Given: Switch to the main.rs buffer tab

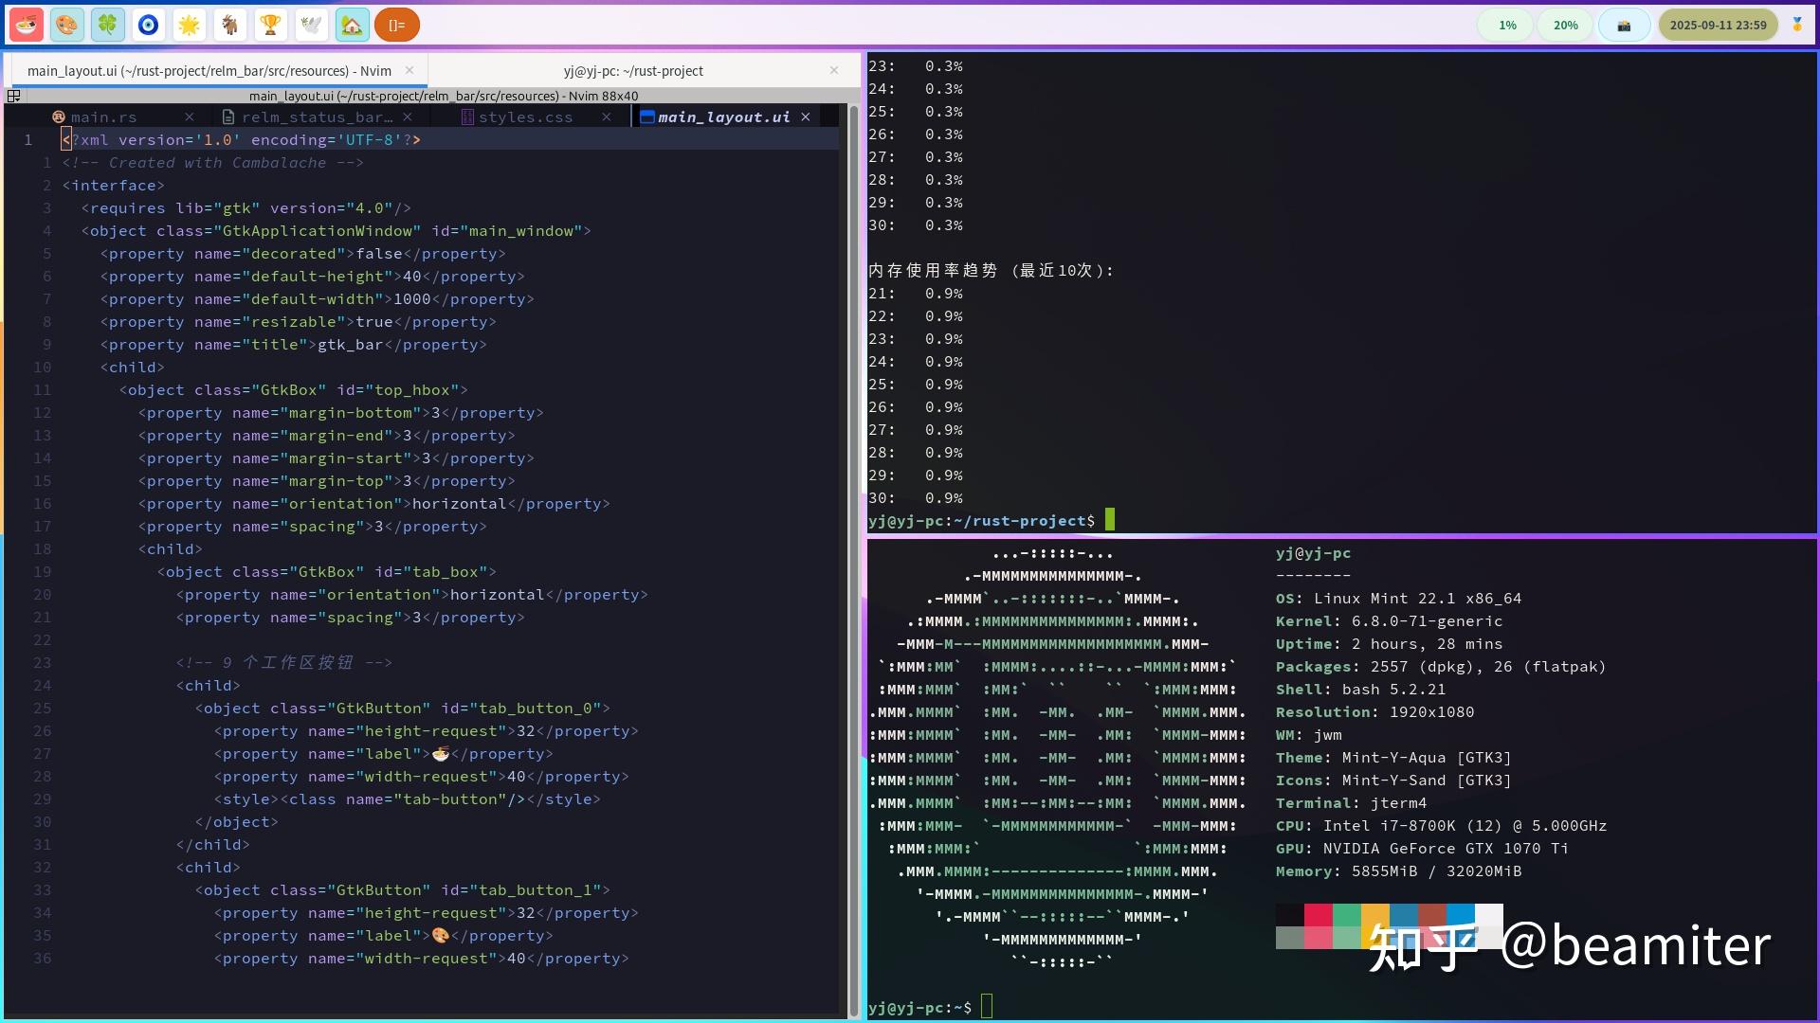Looking at the screenshot, I should [x=104, y=117].
